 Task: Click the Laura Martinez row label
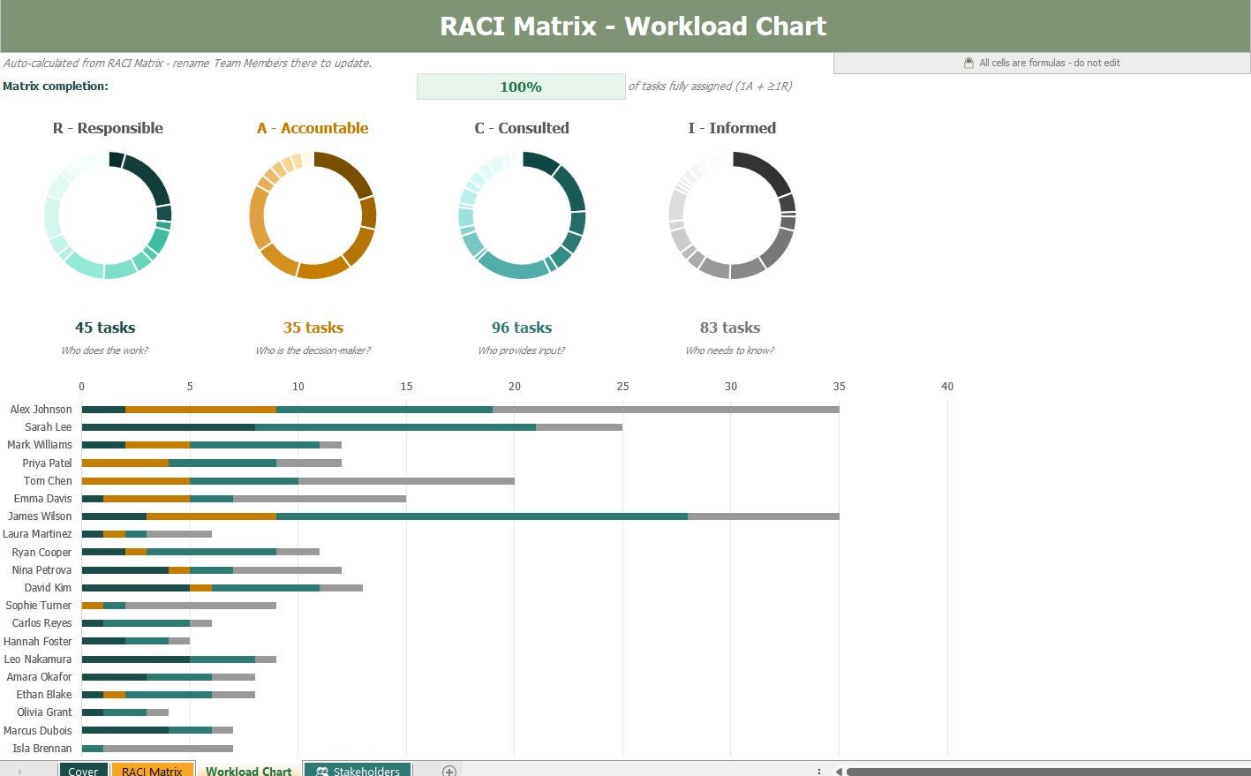pos(37,534)
